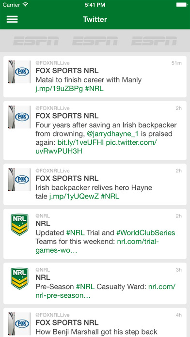Tap NRL shield logo on Casualty Ward tweet

click(x=19, y=278)
